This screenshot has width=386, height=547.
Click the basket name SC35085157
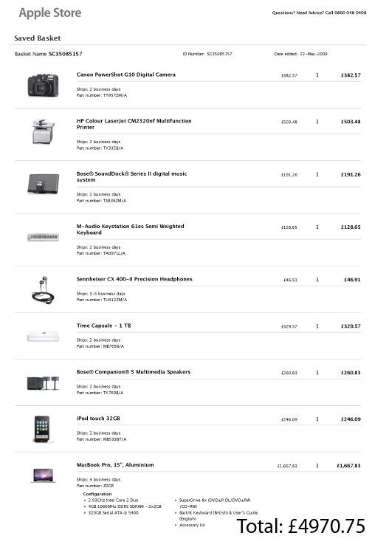(x=65, y=54)
